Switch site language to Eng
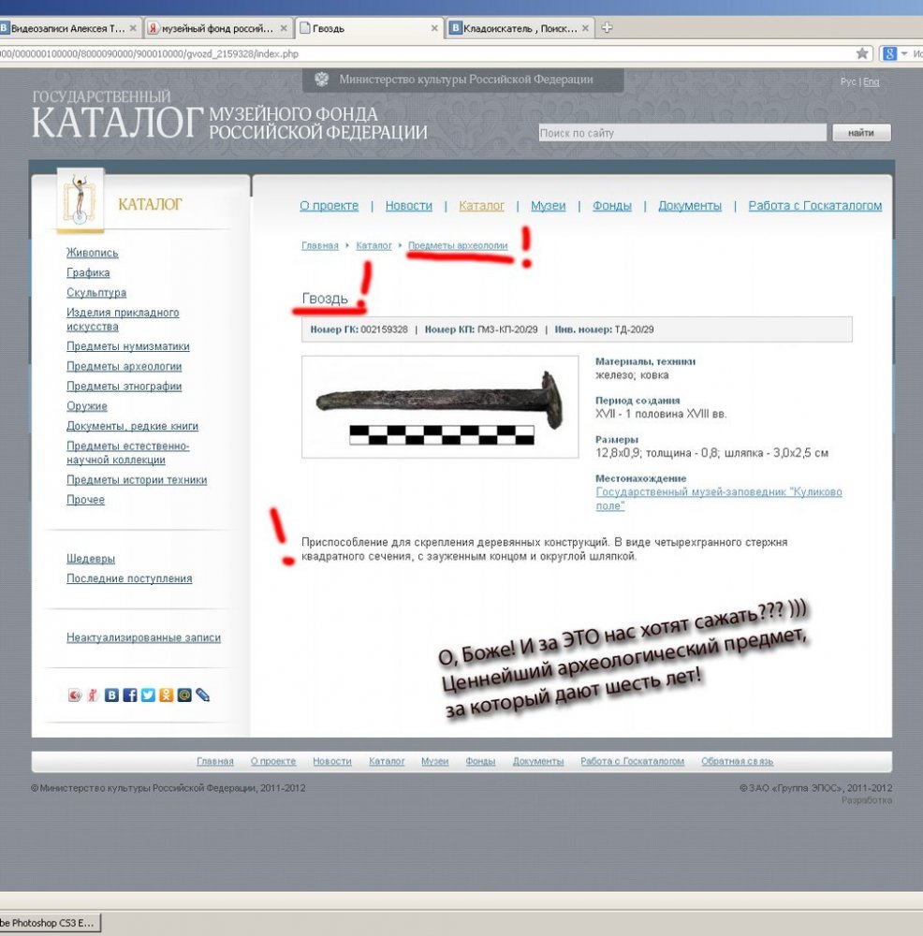923x936 pixels. click(871, 82)
